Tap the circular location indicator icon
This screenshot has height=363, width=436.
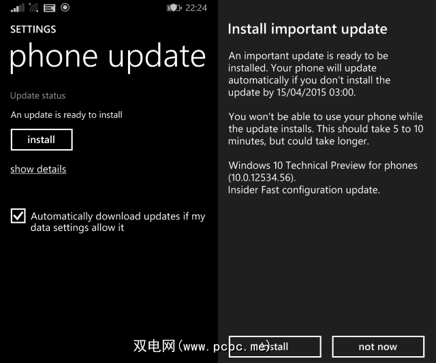[65, 7]
